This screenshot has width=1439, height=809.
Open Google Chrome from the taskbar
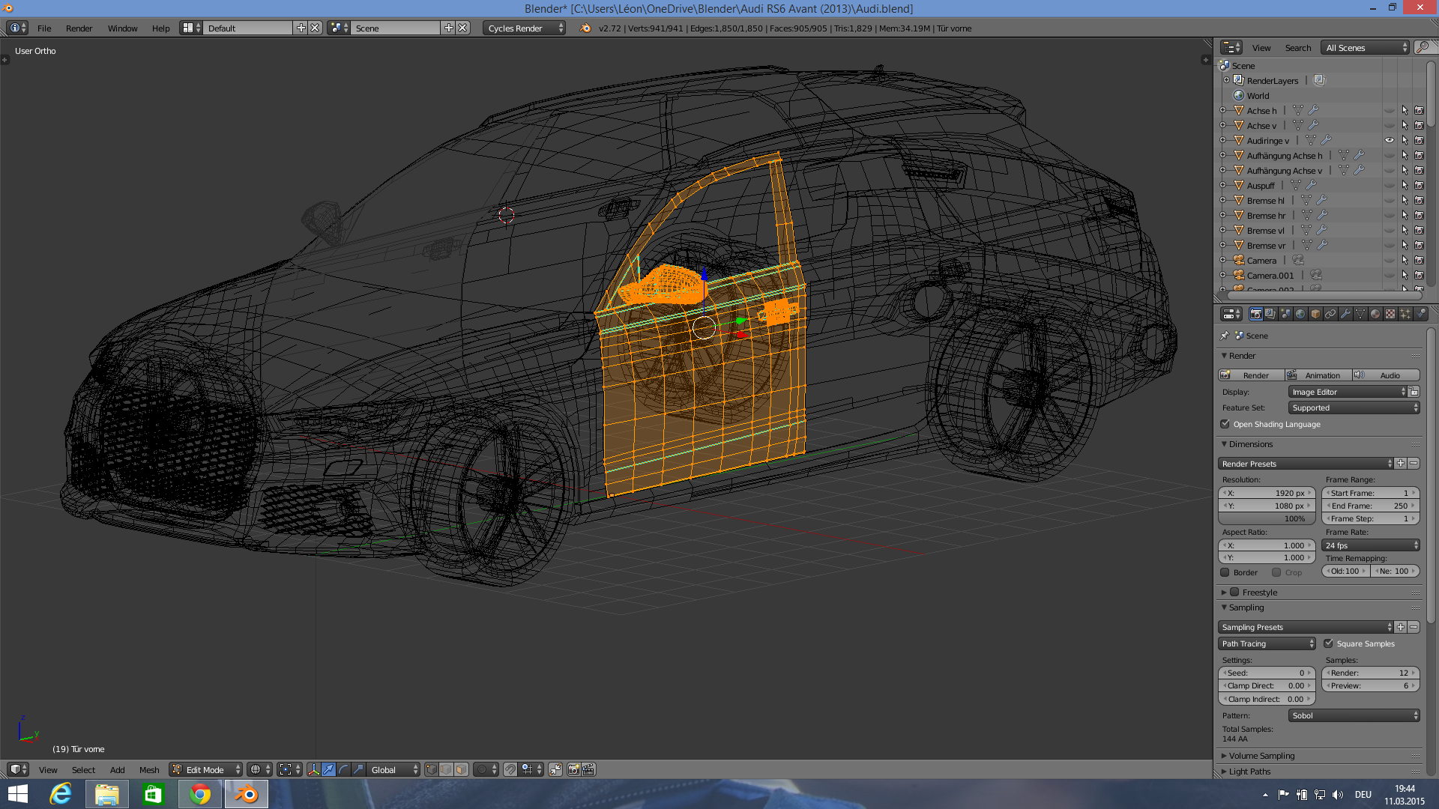tap(200, 794)
